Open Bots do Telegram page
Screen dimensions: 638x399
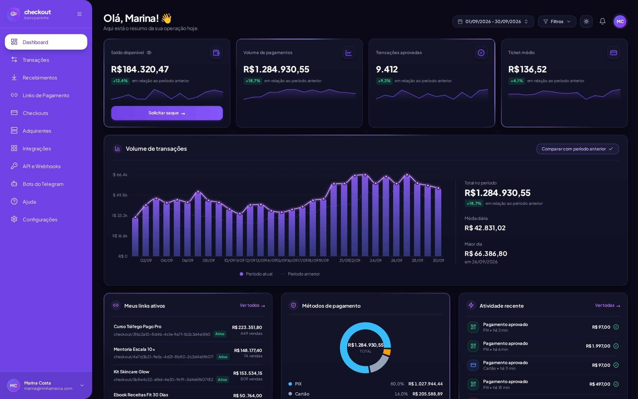coord(46,184)
